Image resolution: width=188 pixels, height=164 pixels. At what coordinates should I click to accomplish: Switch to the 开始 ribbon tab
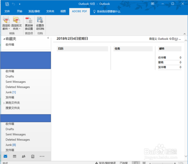20,11
